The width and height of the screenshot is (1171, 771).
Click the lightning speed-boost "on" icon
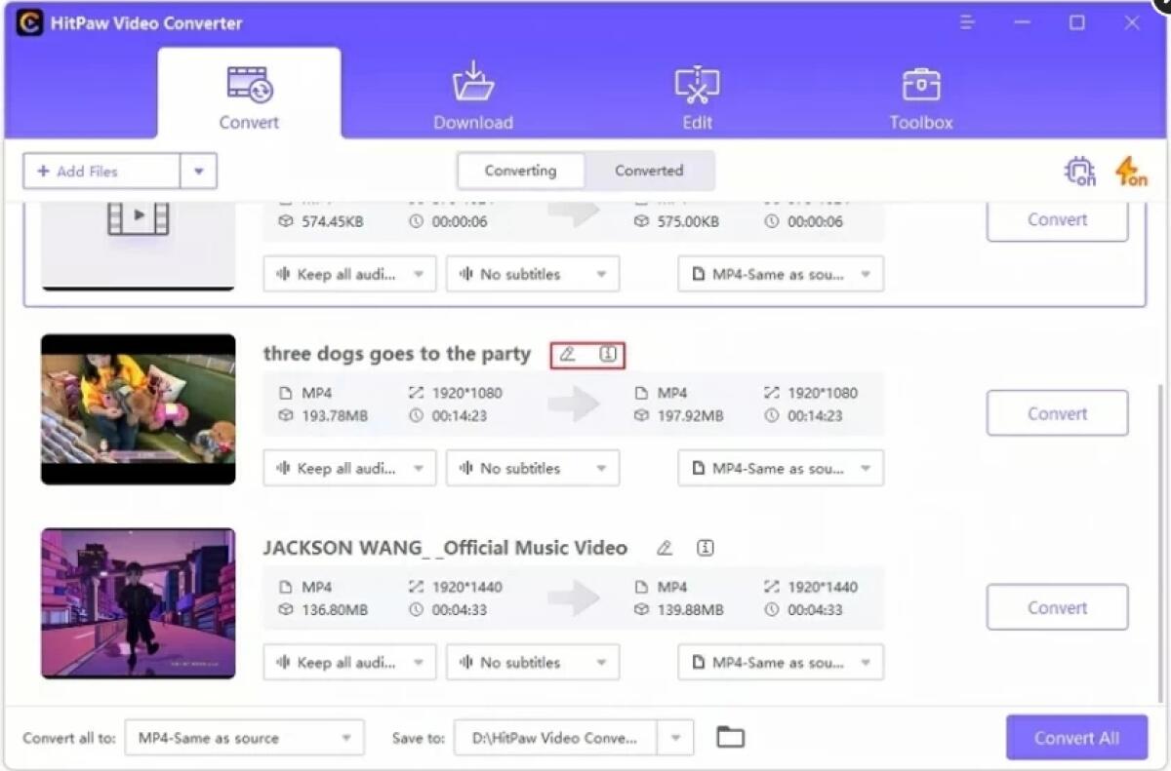point(1132,171)
